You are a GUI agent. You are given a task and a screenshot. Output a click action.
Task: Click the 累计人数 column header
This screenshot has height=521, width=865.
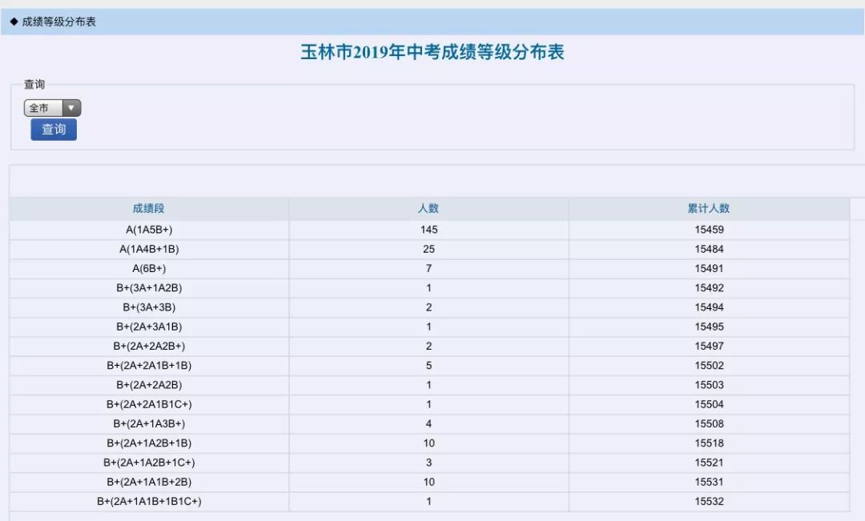[x=709, y=208]
